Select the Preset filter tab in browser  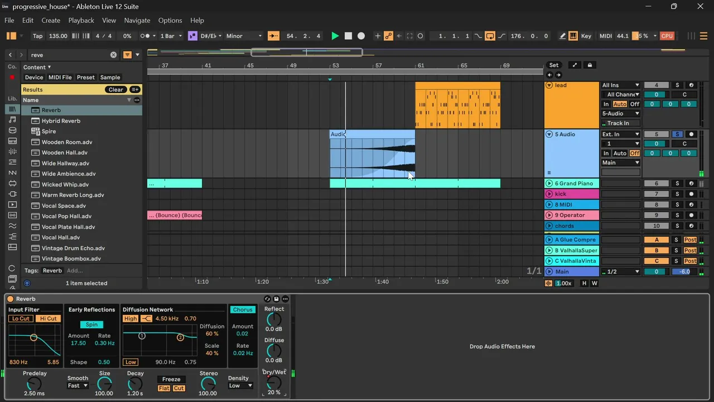pyautogui.click(x=86, y=78)
